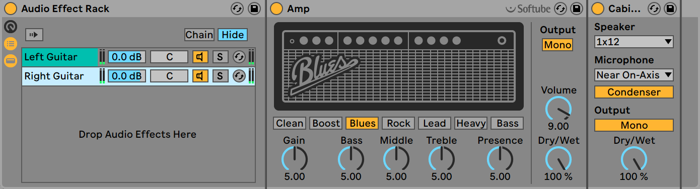The width and height of the screenshot is (700, 189).
Task: Solo the Left Guitar chain
Action: (220, 57)
